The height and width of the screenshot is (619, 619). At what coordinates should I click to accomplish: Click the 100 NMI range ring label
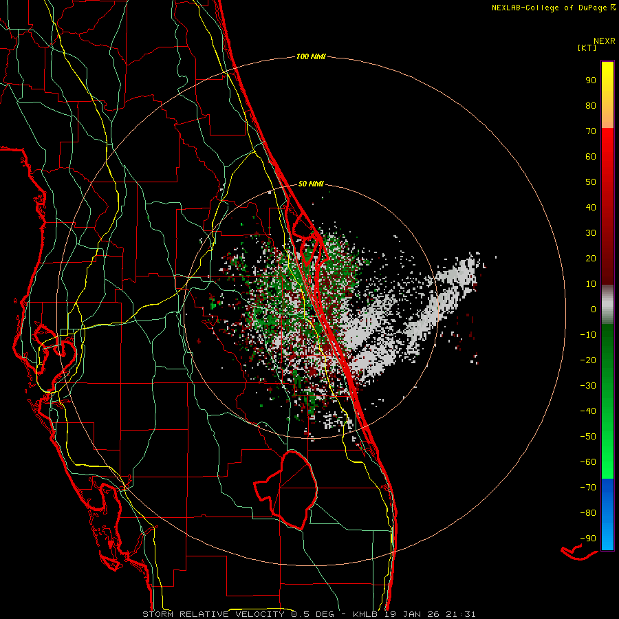click(x=311, y=57)
